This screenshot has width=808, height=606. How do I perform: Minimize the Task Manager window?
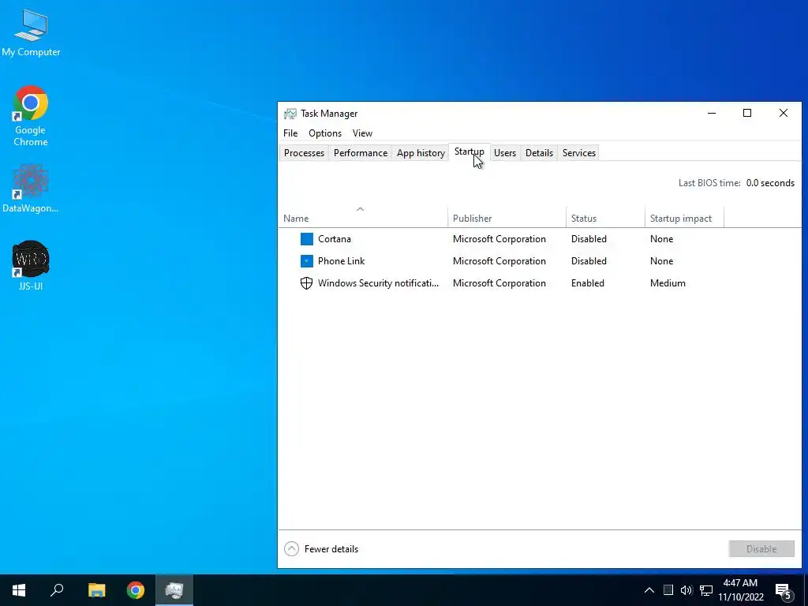point(712,114)
